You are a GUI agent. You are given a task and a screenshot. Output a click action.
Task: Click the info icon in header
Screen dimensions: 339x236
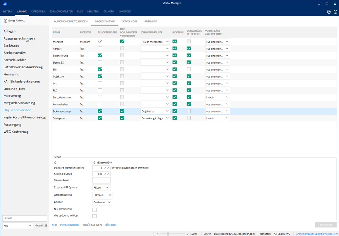pyautogui.click(x=335, y=12)
